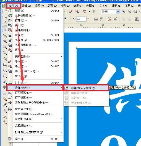This screenshot has width=141, height=146.
Task: Click the zoom in magnifier icon
Action: tap(124, 11)
